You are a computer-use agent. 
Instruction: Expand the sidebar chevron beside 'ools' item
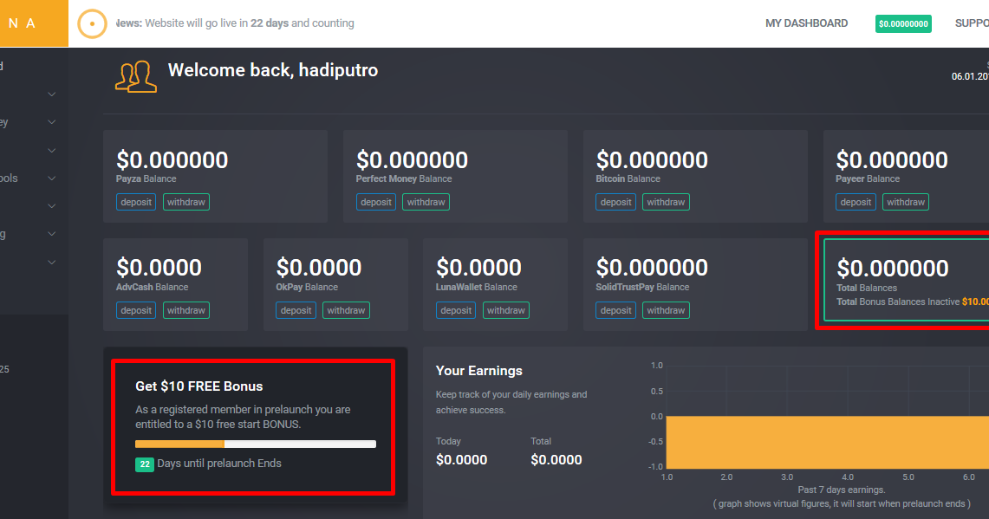tap(52, 178)
